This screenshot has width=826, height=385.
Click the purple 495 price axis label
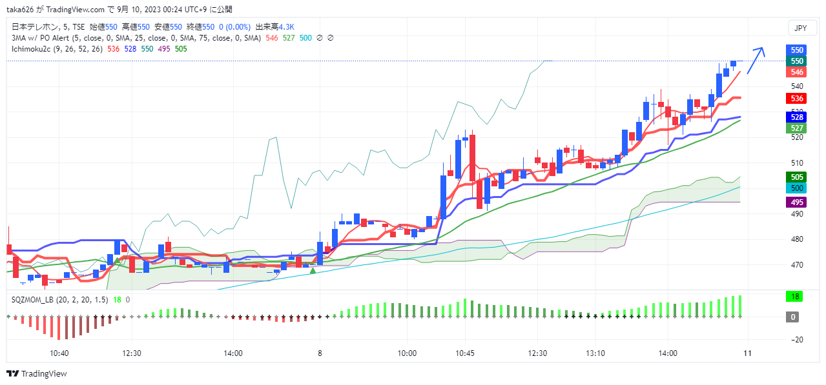coord(797,202)
